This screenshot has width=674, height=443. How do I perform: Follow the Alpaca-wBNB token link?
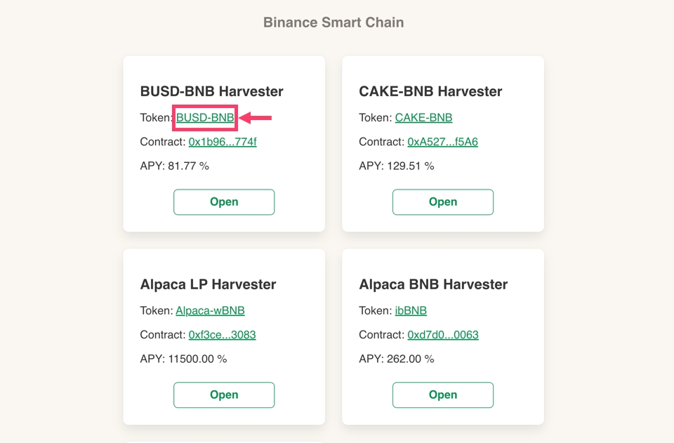(210, 310)
